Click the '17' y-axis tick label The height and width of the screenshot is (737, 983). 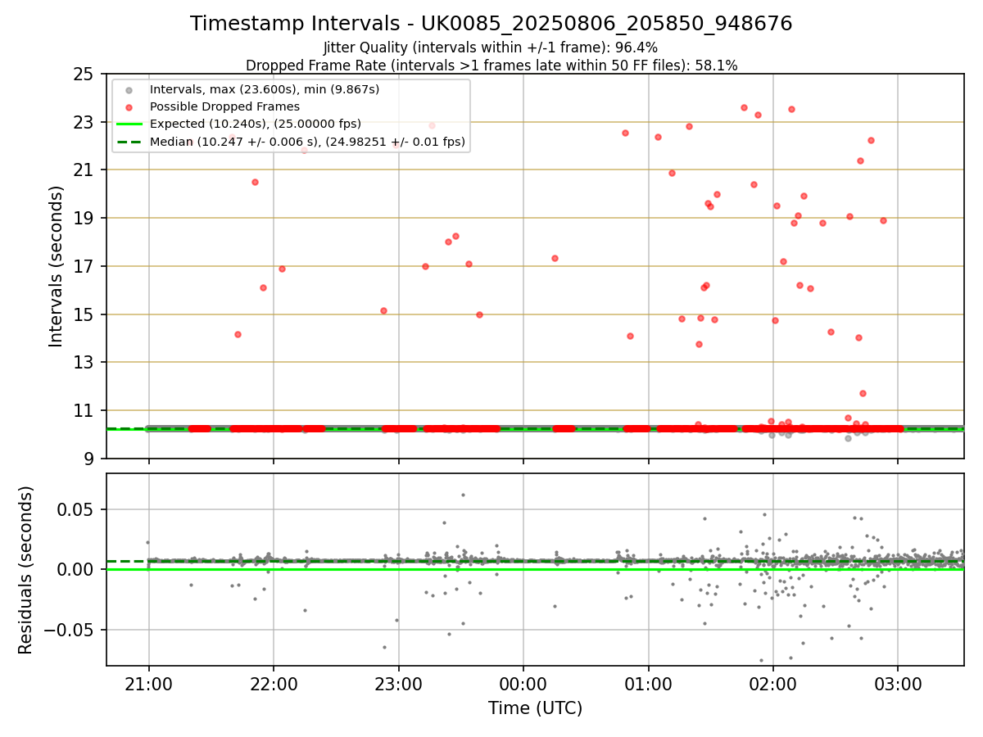(85, 266)
